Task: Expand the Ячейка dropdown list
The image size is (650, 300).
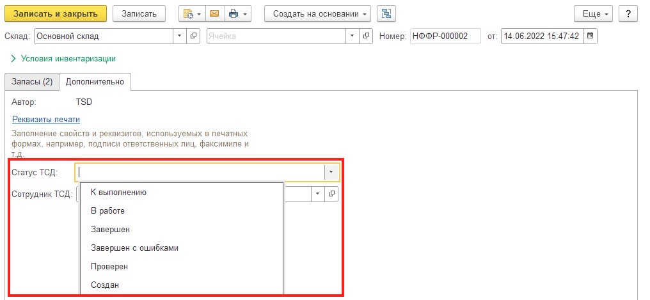Action: 352,36
